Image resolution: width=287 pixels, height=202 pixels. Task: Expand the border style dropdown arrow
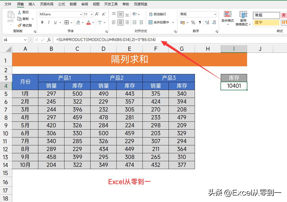tap(71, 22)
